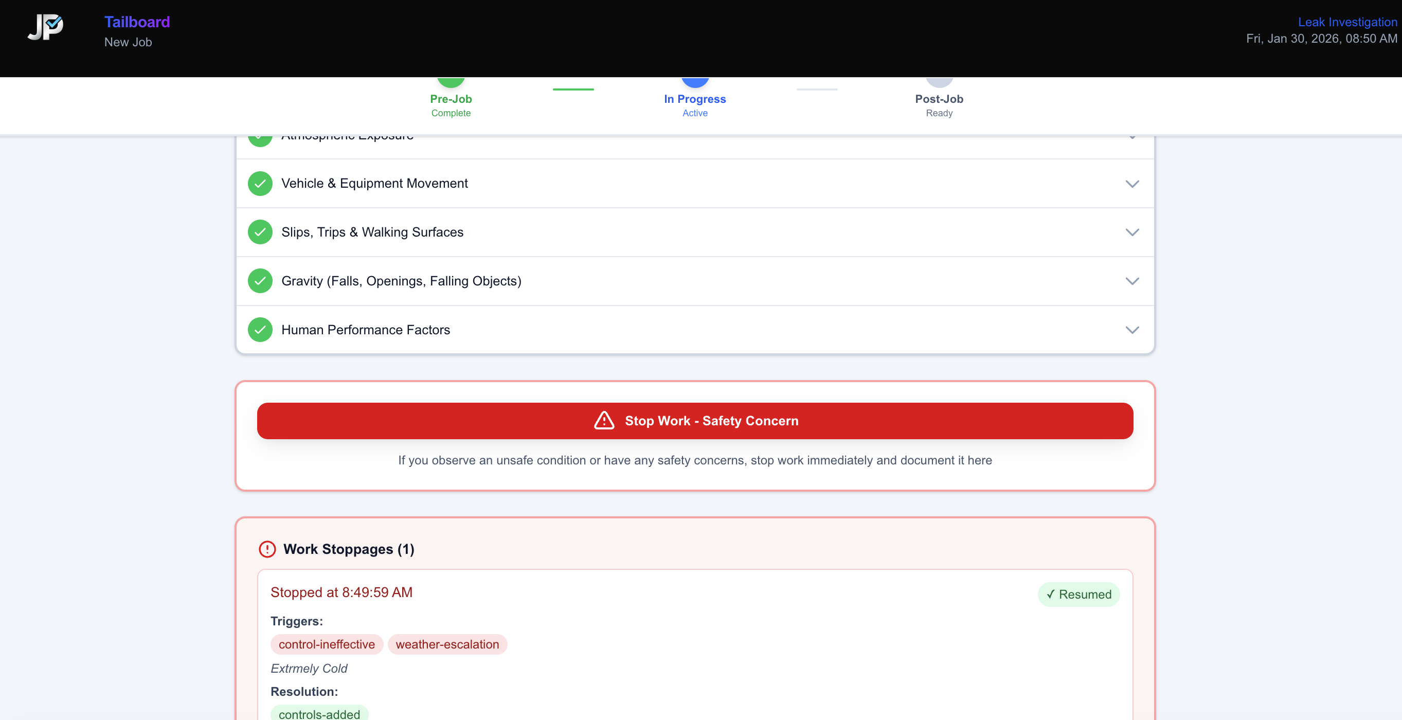Click the green checkmark beside Vehicle & Equipment Movement
This screenshot has height=720, width=1402.
[x=260, y=184]
